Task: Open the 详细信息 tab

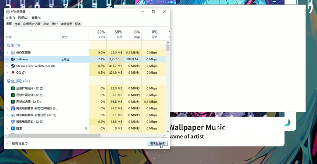Action: tap(66, 24)
